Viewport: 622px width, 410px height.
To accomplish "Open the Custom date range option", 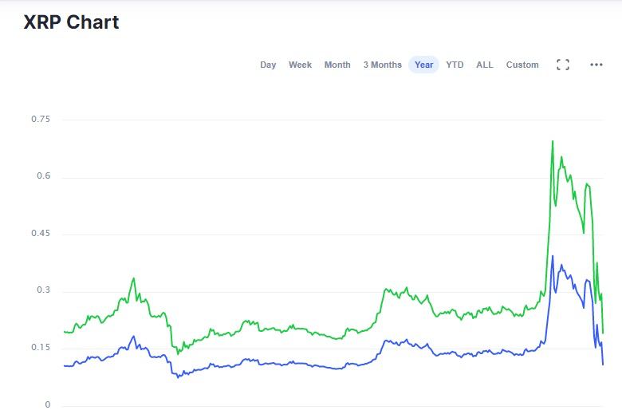I will tap(522, 65).
